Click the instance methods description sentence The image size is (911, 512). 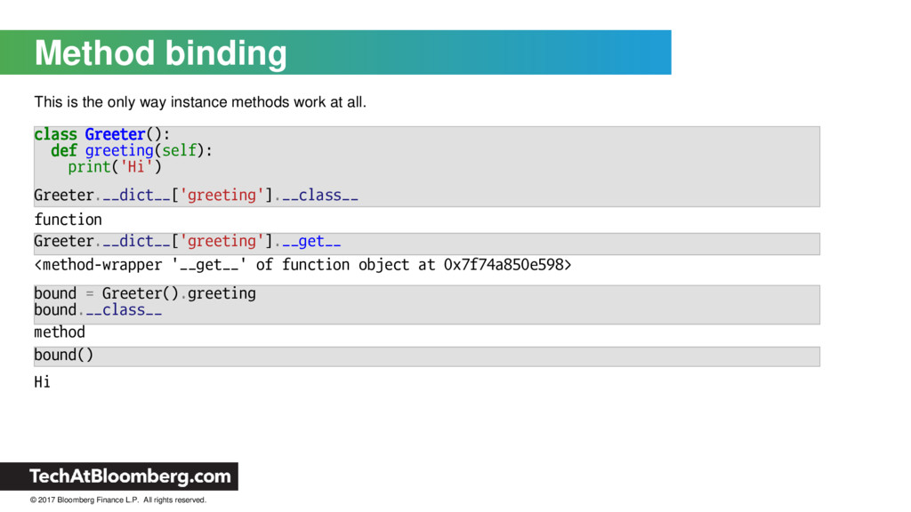[x=200, y=102]
